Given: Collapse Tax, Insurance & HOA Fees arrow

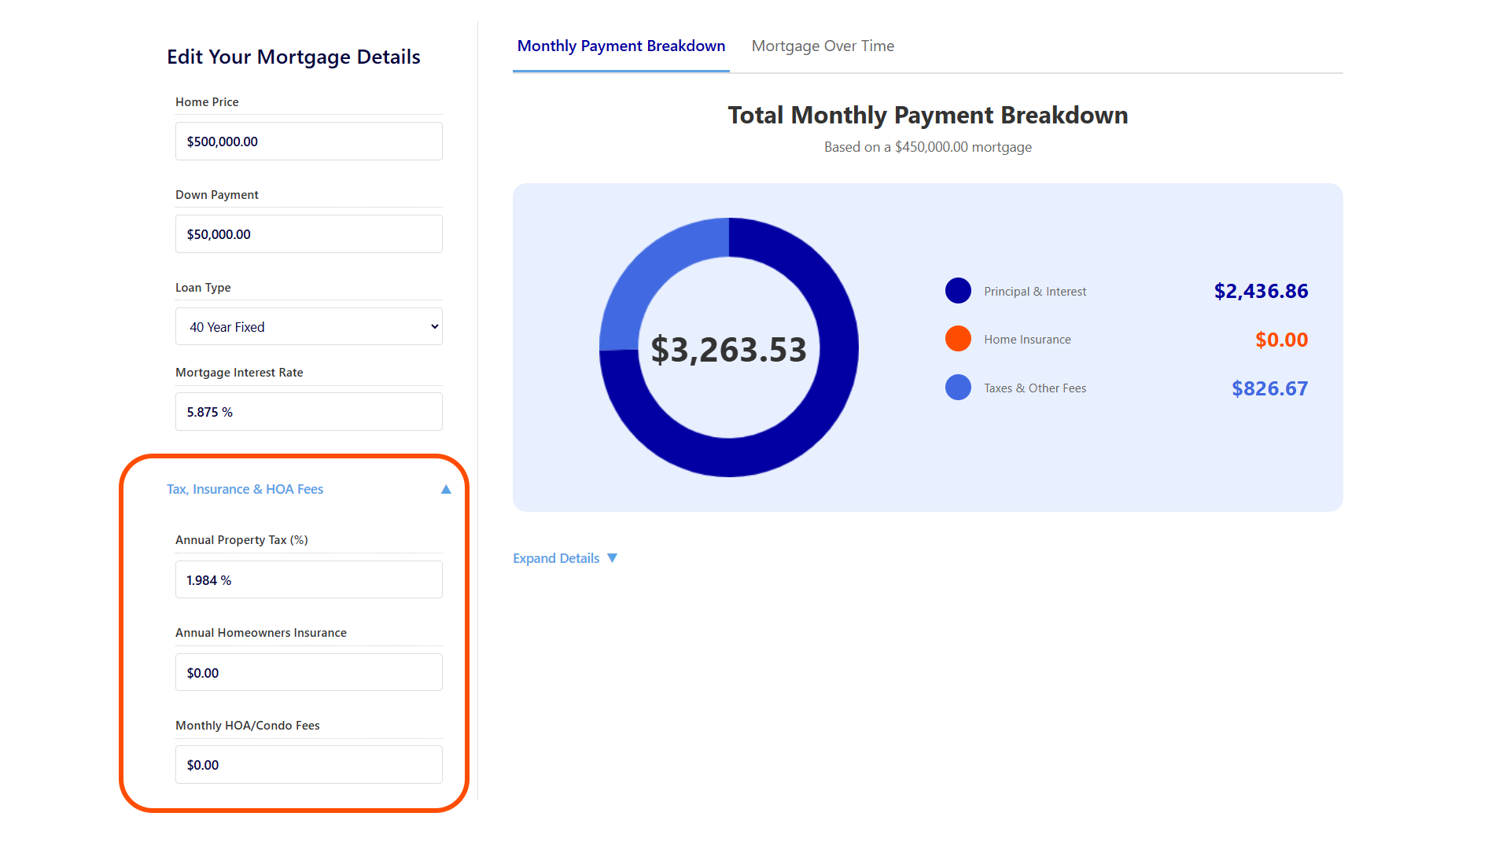Looking at the screenshot, I should click(x=446, y=489).
